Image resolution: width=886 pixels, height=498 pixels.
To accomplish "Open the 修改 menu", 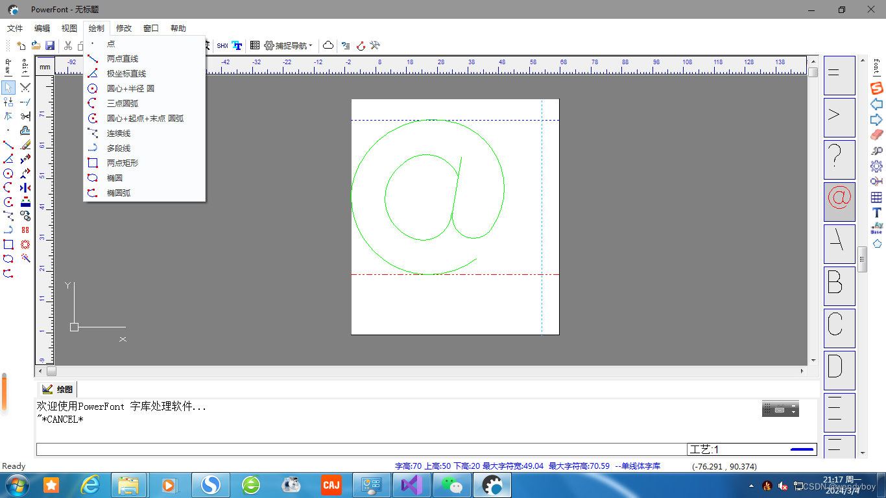I will [124, 29].
